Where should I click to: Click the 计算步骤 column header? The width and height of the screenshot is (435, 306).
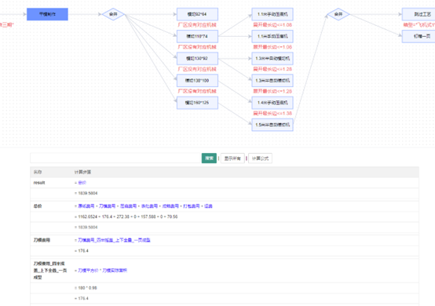point(82,172)
